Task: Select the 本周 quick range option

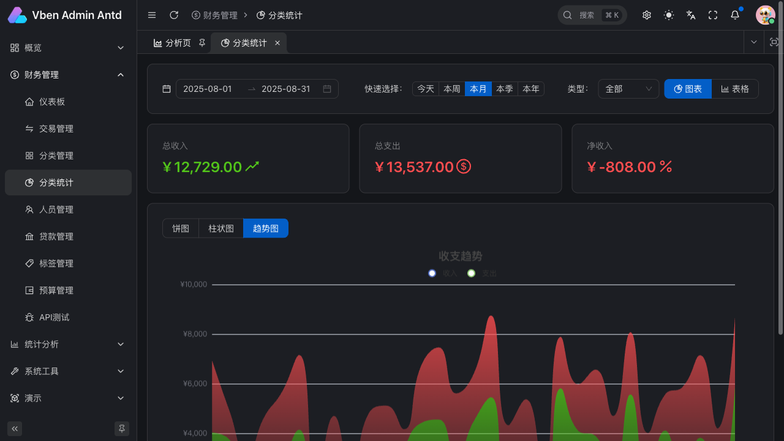Action: tap(452, 89)
